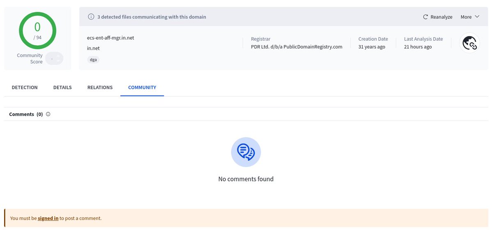
Task: Click the Creation Date label
Action: tap(373, 39)
